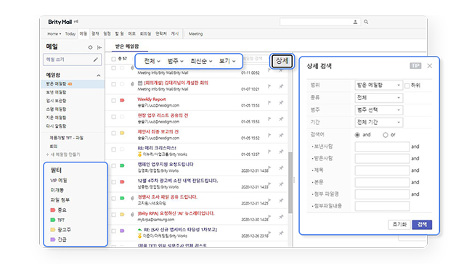Flag the RE: 메리 크리스마스! email
The image size is (469, 264).
269,152
